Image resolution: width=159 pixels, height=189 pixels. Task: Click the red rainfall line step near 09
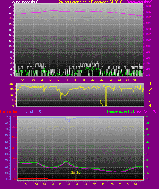[48, 179]
